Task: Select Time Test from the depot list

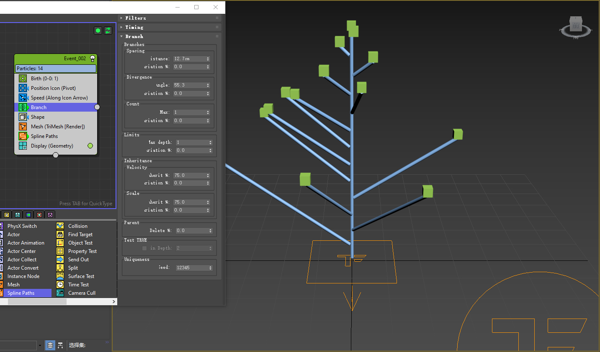Action: click(x=78, y=285)
